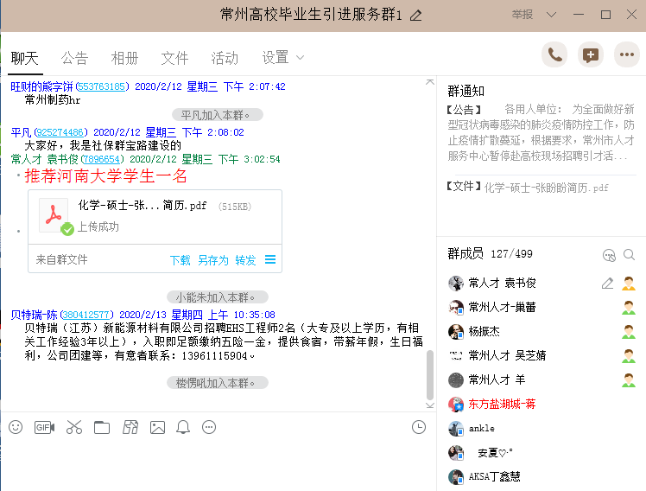
Task: Open the image picker icon
Action: (157, 427)
